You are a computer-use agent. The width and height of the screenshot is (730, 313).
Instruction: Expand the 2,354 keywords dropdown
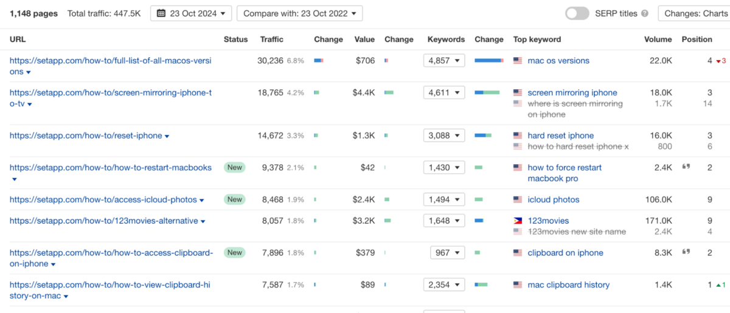pyautogui.click(x=444, y=284)
